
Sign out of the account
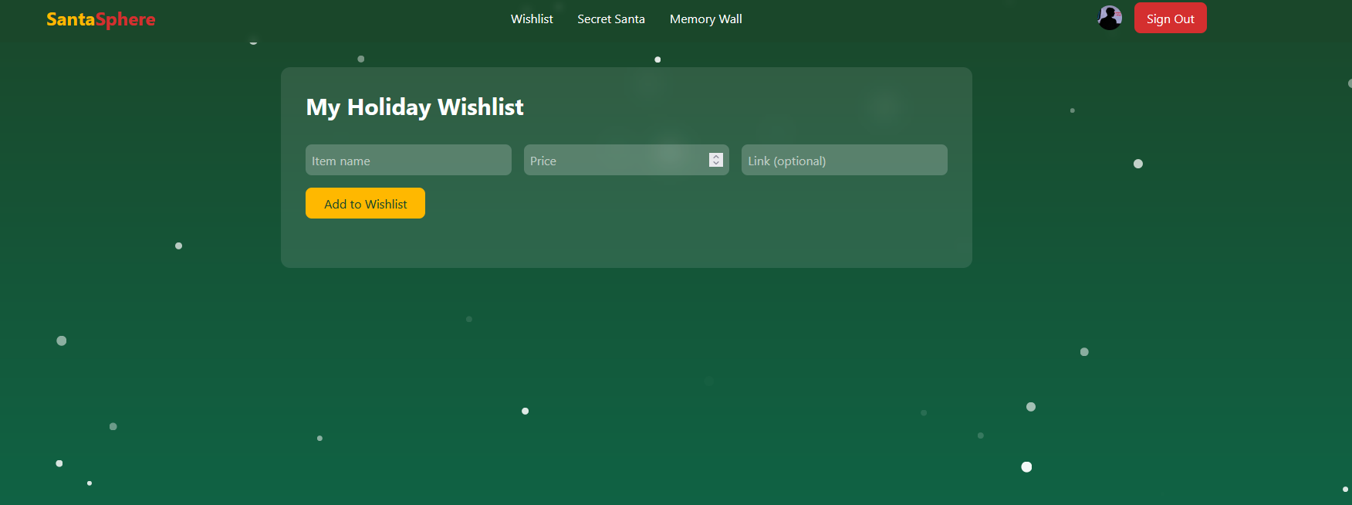[x=1171, y=19]
